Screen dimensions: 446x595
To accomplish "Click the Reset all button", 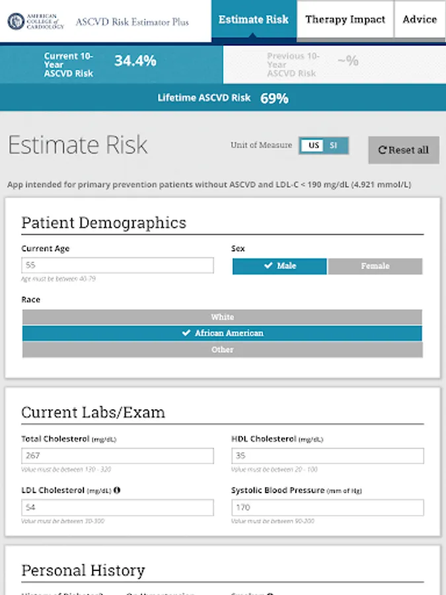I will [403, 150].
